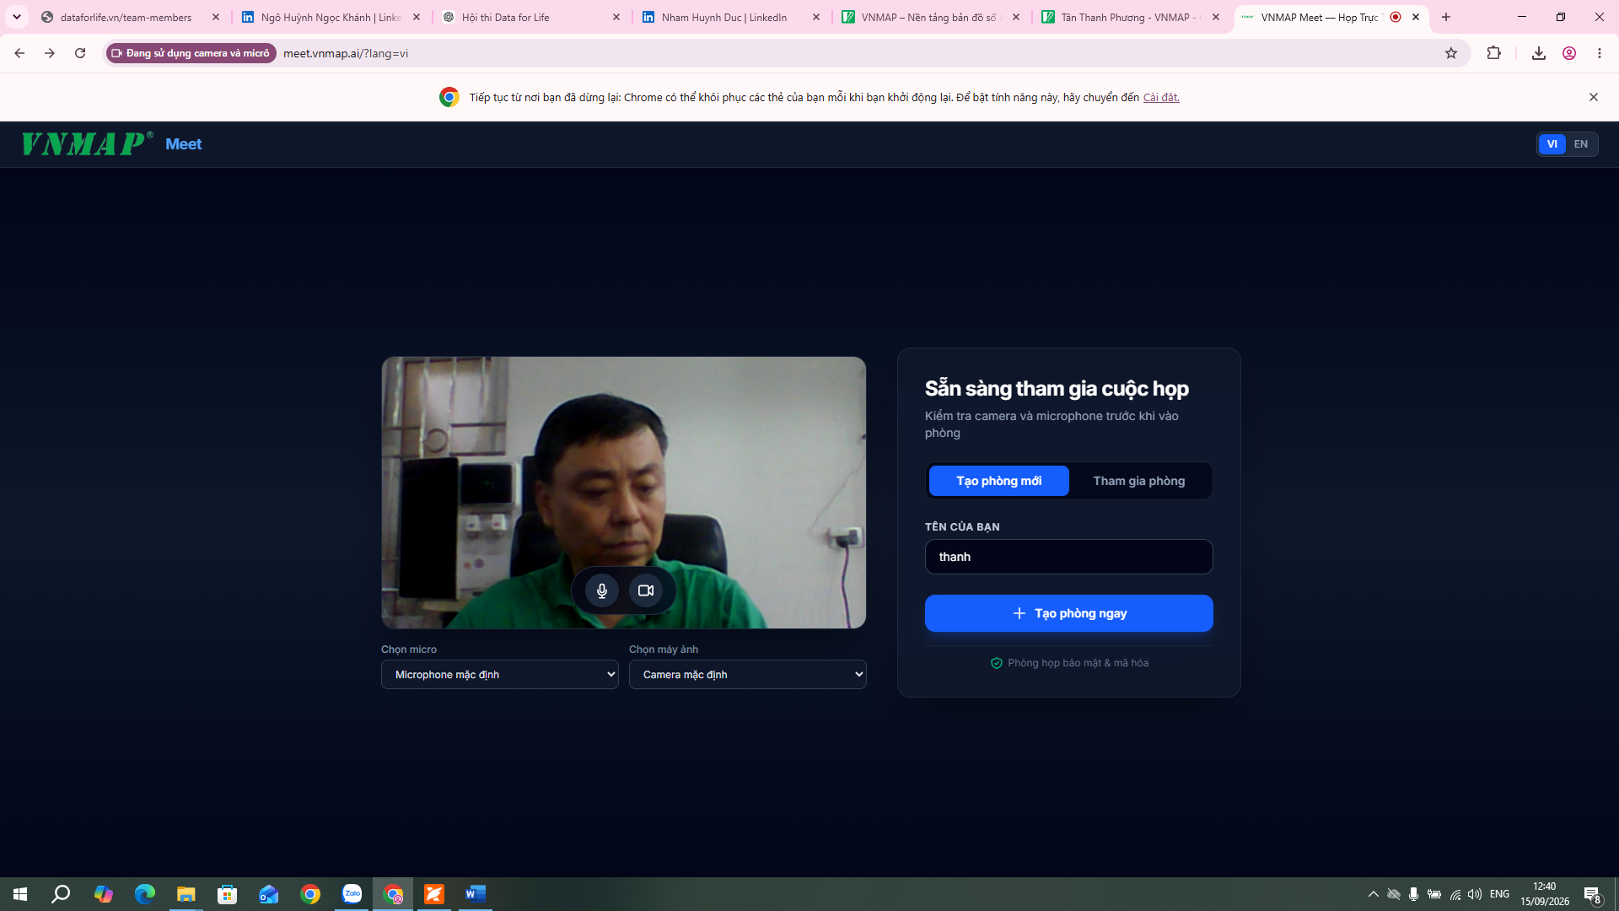1619x911 pixels.
Task: Open a new browser tab
Action: (x=1446, y=17)
